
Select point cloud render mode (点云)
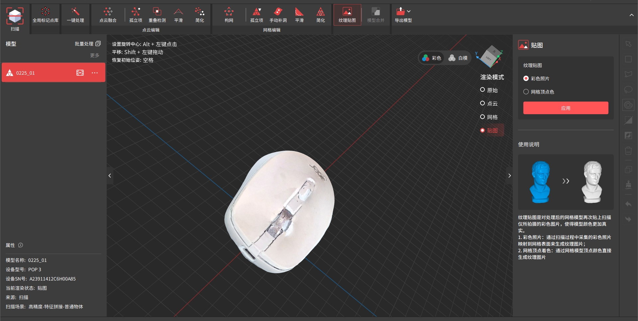pos(489,104)
